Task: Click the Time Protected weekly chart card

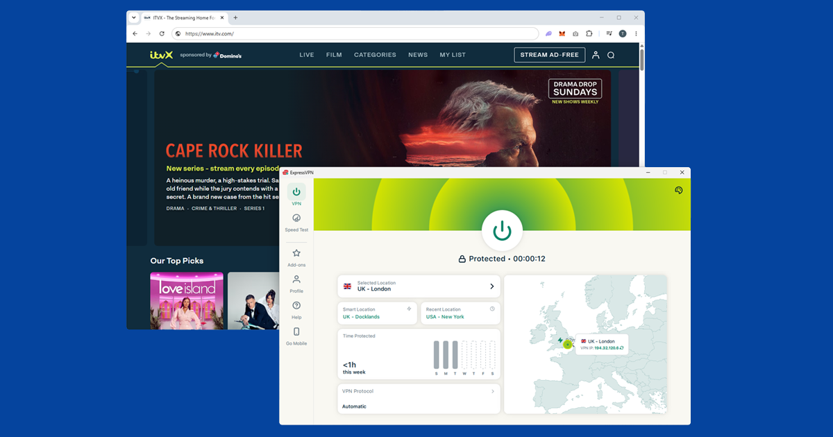Action: (x=419, y=354)
